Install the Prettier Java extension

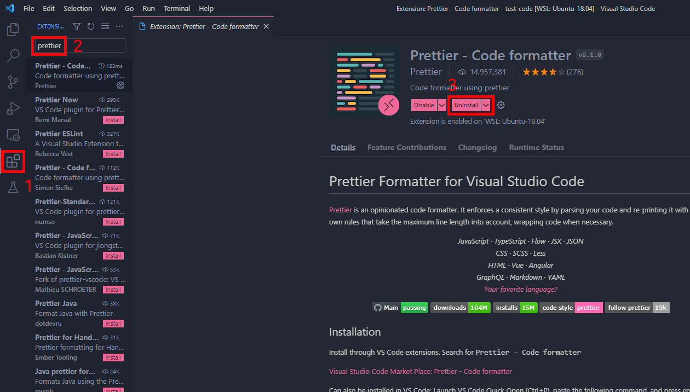(x=113, y=324)
